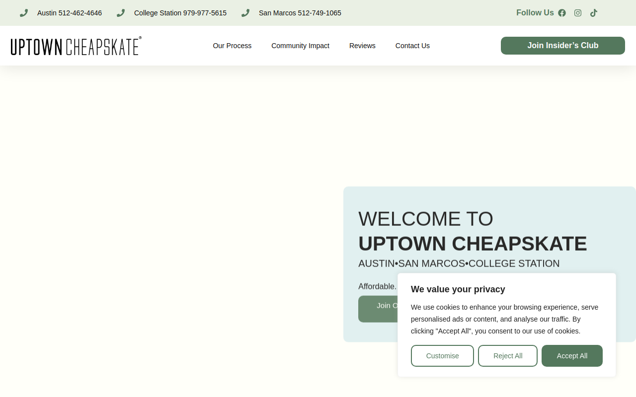Go to the Reviews page

click(362, 46)
